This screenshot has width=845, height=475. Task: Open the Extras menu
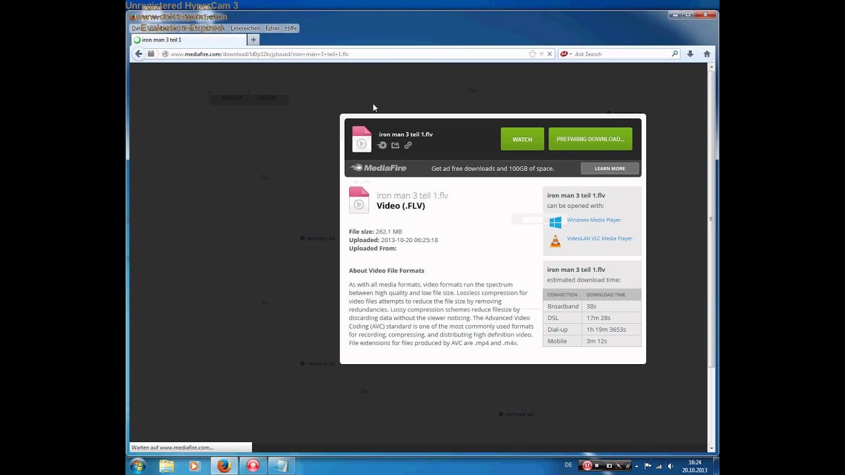click(272, 28)
